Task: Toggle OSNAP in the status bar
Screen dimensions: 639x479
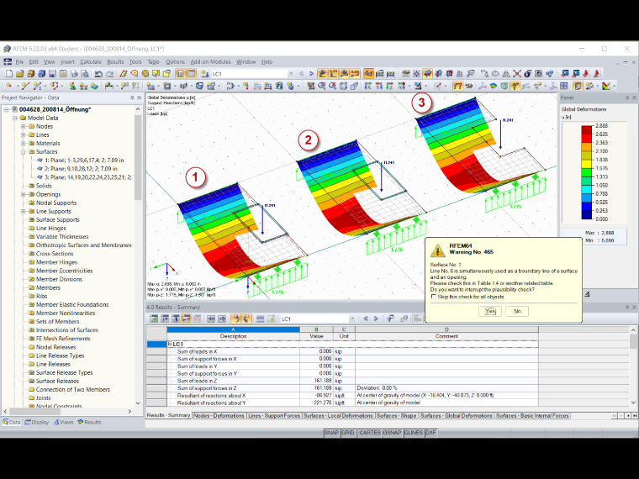Action: 392,433
